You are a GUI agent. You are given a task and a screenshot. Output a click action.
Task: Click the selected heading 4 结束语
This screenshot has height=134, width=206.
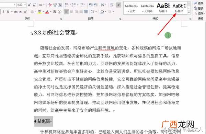coord(42,121)
